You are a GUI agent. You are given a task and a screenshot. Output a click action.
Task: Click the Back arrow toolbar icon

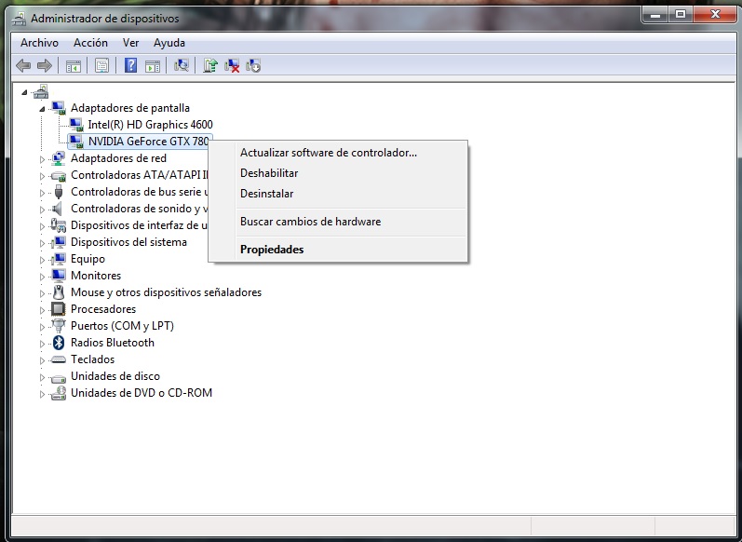pos(23,65)
